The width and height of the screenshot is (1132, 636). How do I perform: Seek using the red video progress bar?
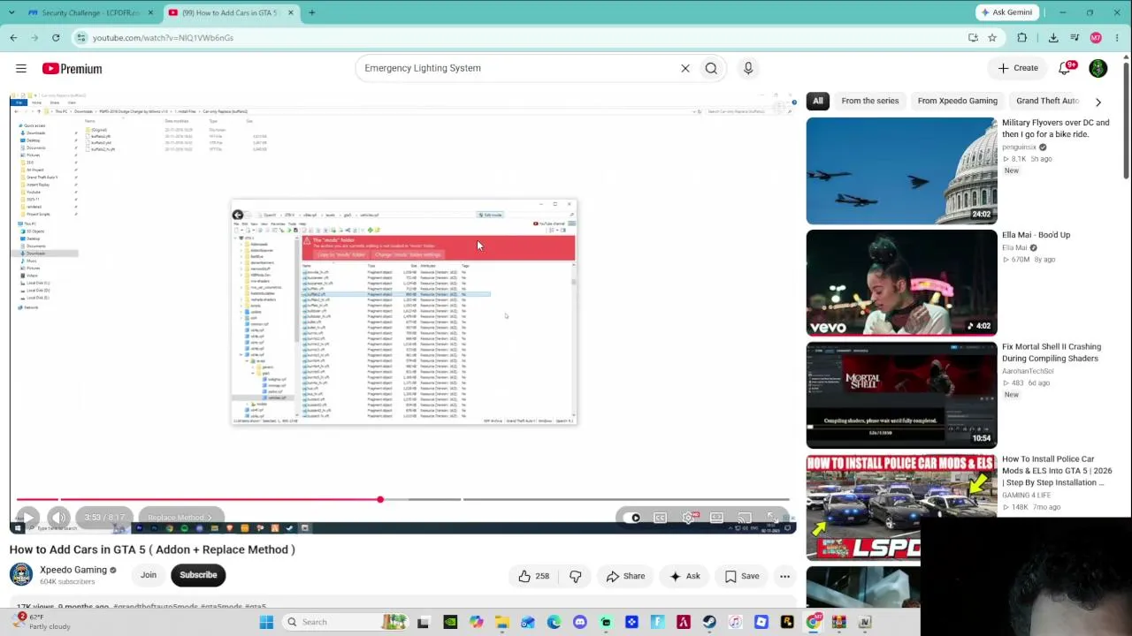coord(402,500)
